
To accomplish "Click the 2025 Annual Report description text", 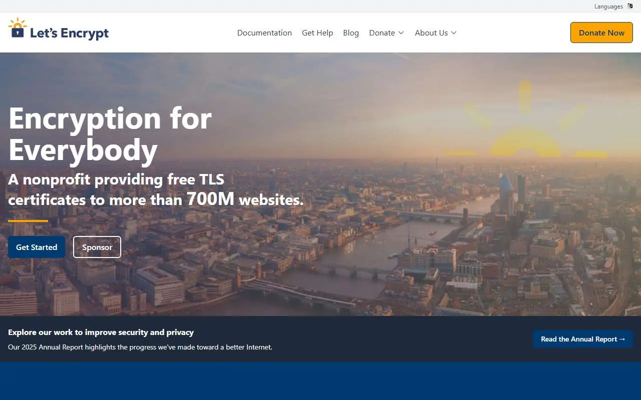I will tap(140, 347).
